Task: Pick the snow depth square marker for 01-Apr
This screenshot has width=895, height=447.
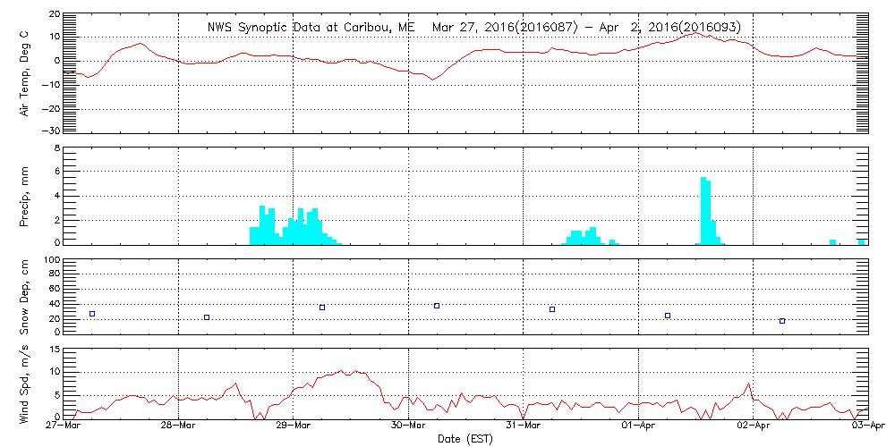Action: point(668,316)
